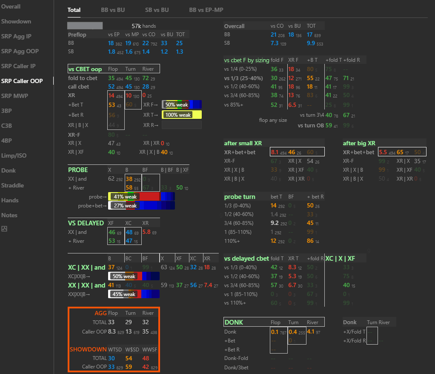Select Limp/ISO in sidebar
435x374 pixels.
coord(14,155)
